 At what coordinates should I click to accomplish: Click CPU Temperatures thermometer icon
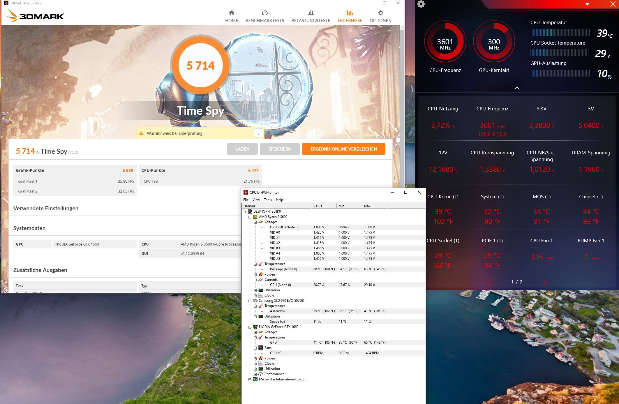[261, 264]
